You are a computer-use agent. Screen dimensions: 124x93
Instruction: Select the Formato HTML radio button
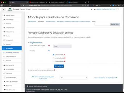(53, 55)
